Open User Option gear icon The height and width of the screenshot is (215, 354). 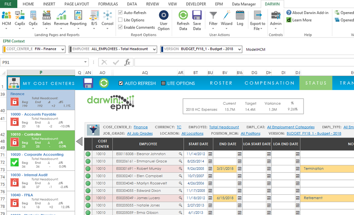pyautogui.click(x=164, y=15)
